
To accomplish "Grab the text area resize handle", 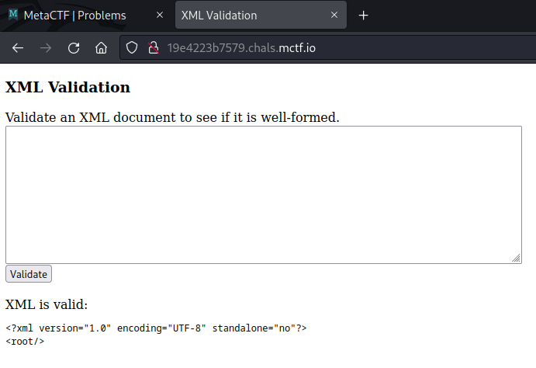I will [517, 259].
